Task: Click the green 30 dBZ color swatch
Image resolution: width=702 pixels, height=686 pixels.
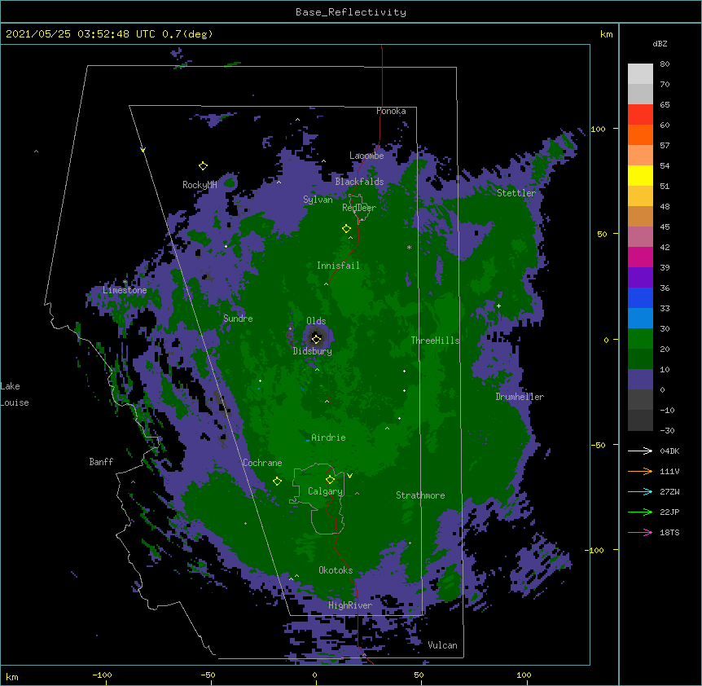Action: (640, 339)
